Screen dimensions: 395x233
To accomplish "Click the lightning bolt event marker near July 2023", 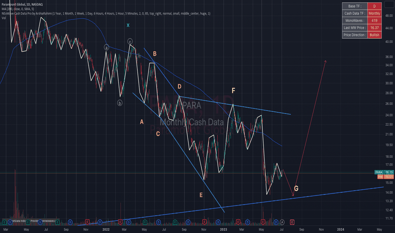I will 282,222.
